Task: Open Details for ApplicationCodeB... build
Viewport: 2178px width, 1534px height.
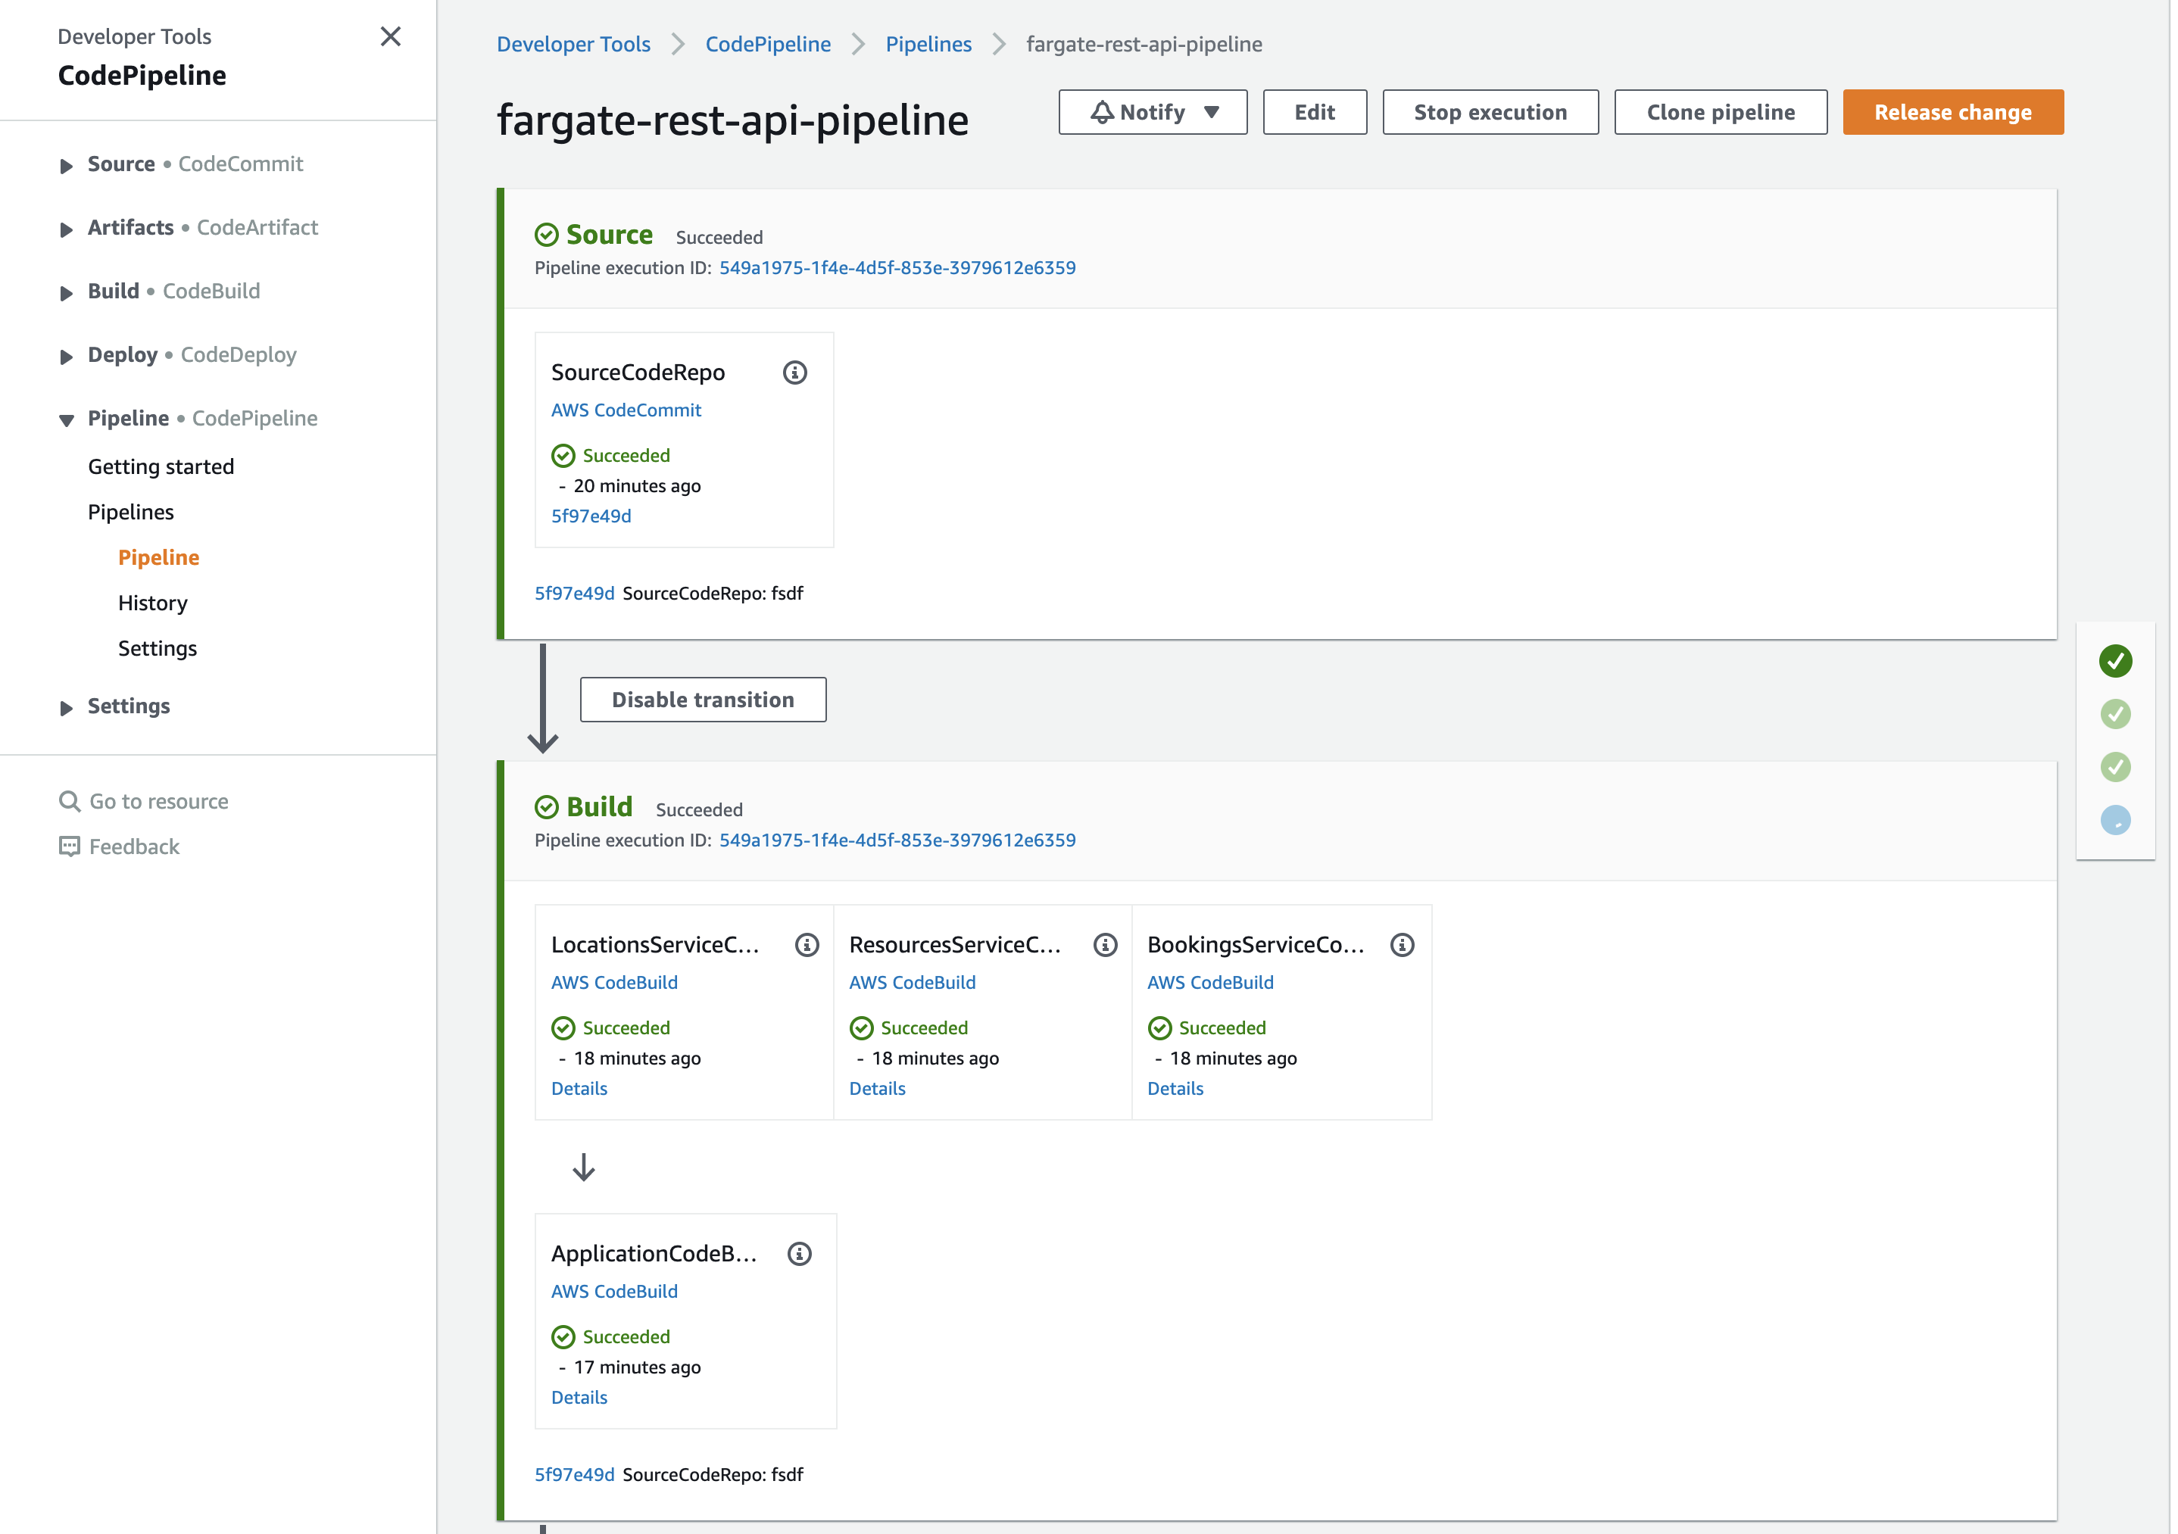Action: [579, 1398]
